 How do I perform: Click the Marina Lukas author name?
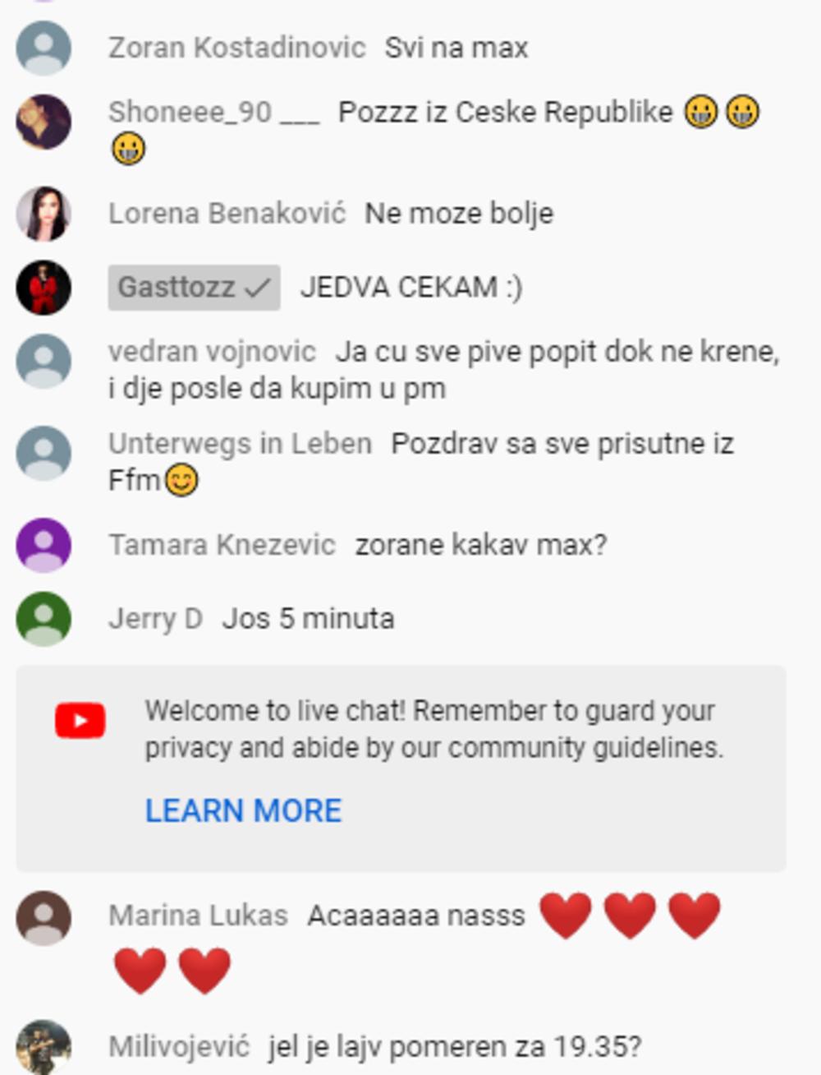[198, 916]
